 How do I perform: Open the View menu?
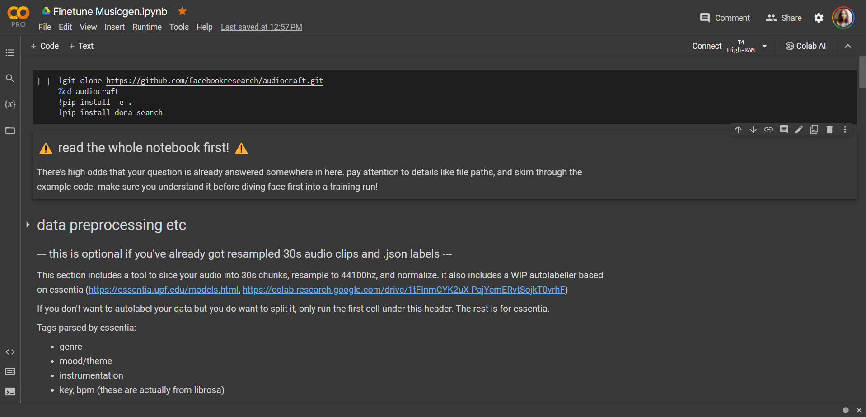[88, 27]
